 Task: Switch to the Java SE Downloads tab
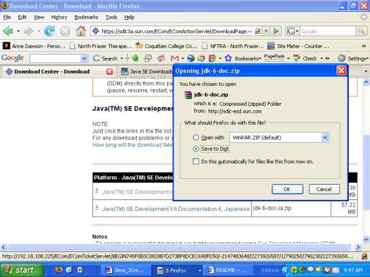(146, 72)
